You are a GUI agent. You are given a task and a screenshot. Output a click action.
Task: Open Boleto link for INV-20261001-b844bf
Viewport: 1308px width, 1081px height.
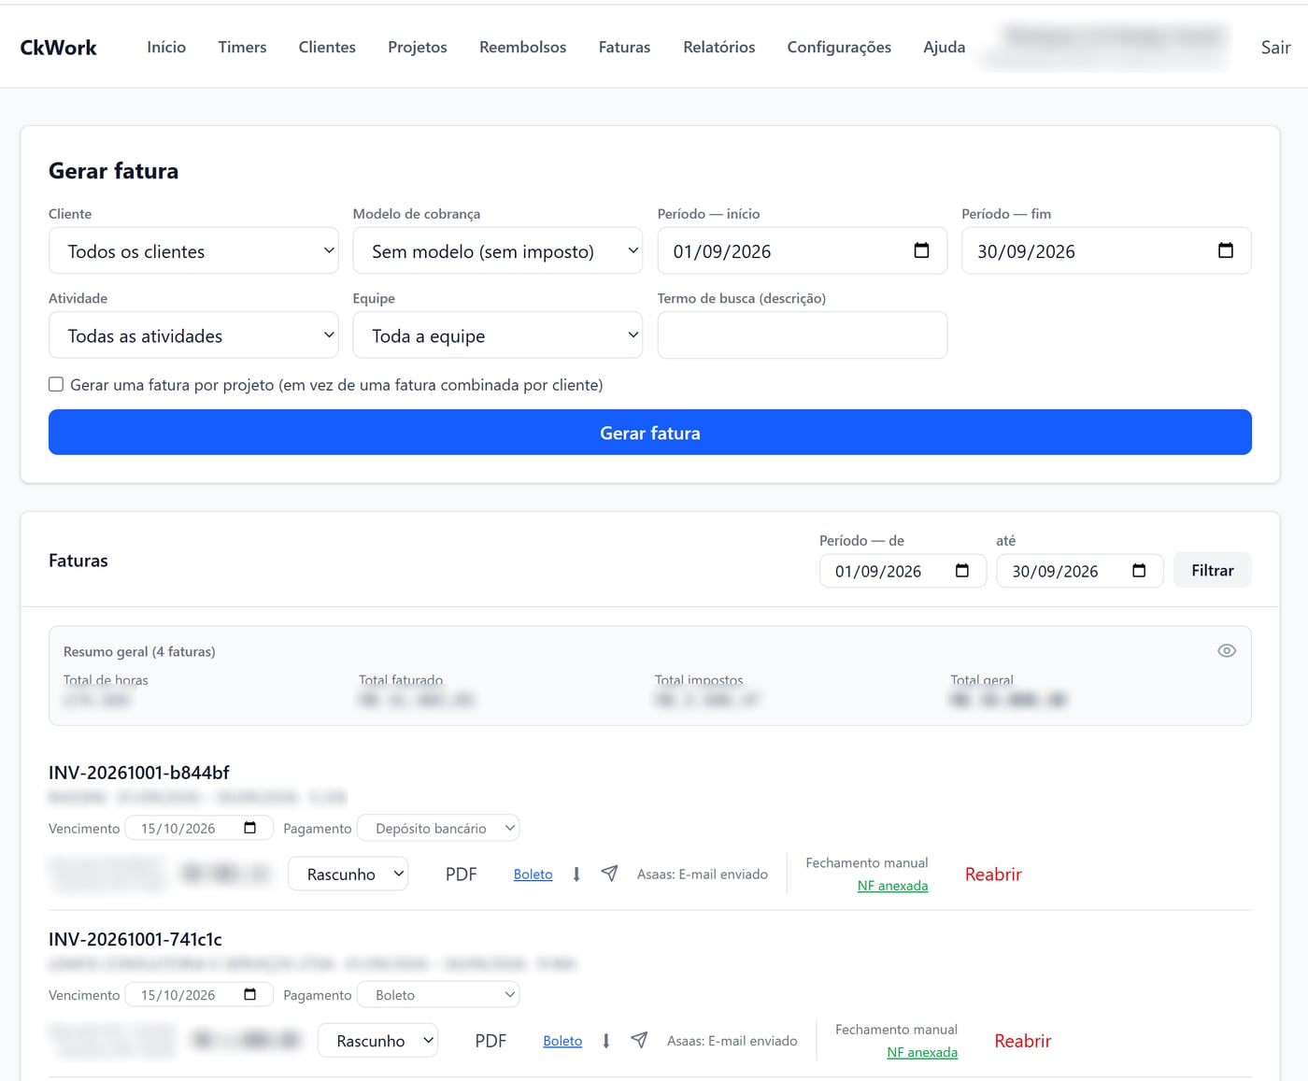[x=533, y=875]
